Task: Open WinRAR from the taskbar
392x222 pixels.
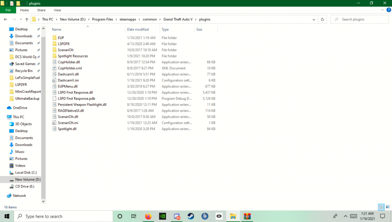Action: coord(247,216)
